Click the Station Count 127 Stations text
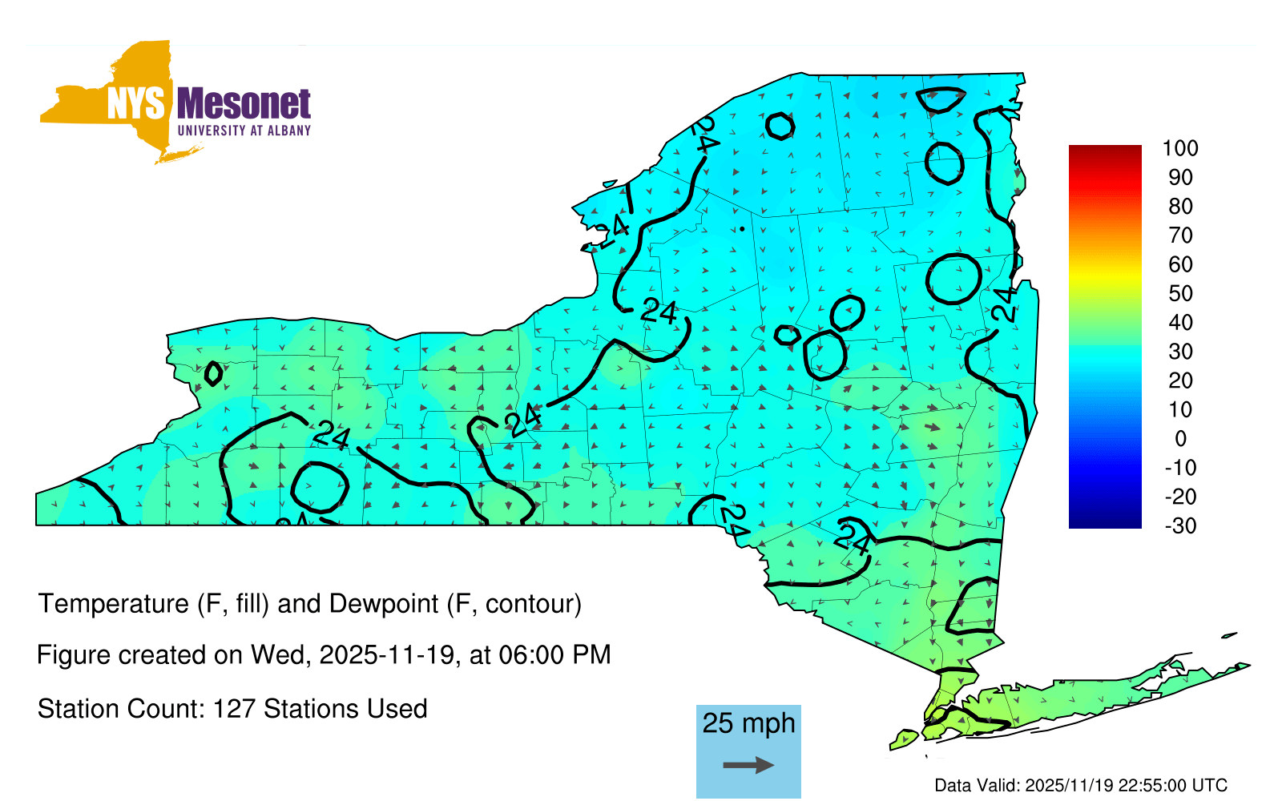The image size is (1282, 801). point(232,709)
